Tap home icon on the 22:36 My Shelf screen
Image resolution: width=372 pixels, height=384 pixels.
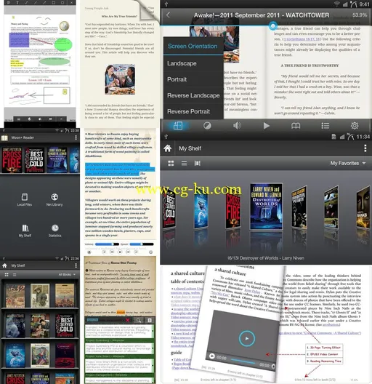[x=4, y=265]
